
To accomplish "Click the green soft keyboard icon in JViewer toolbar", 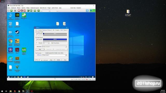I will pos(31,11).
